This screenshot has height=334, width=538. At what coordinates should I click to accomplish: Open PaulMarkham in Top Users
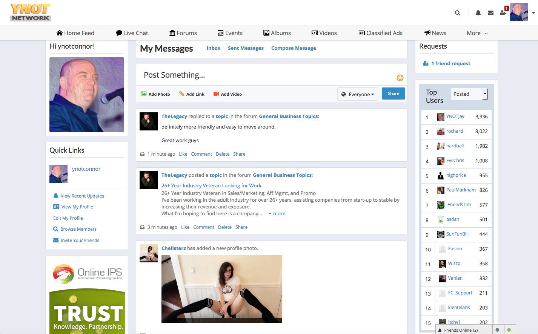[461, 190]
